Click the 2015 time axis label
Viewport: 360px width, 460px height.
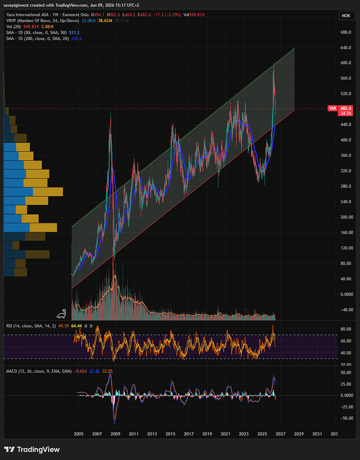pos(171,434)
